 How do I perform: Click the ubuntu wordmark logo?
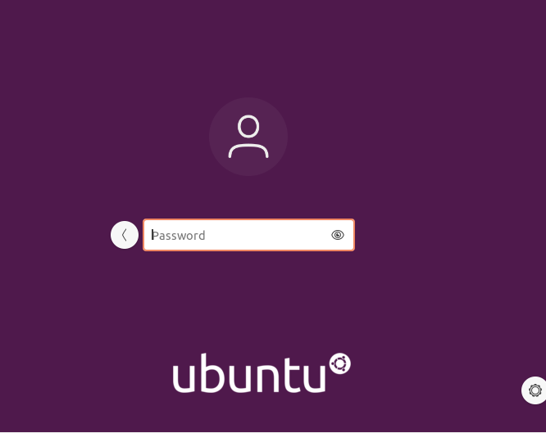pos(262,373)
